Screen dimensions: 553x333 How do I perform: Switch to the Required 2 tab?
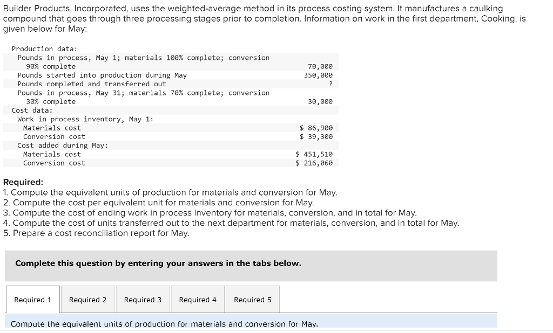(88, 300)
